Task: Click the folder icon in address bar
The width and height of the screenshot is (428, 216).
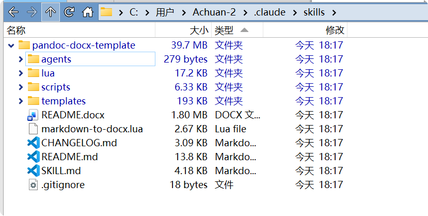Action: tap(106, 12)
